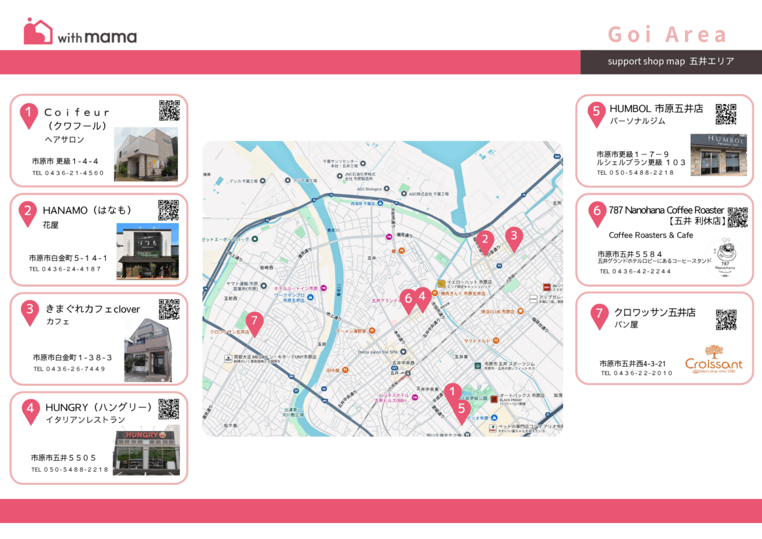The image size is (762, 539).
Task: Click map pin number 6 on the map
Action: 408,299
